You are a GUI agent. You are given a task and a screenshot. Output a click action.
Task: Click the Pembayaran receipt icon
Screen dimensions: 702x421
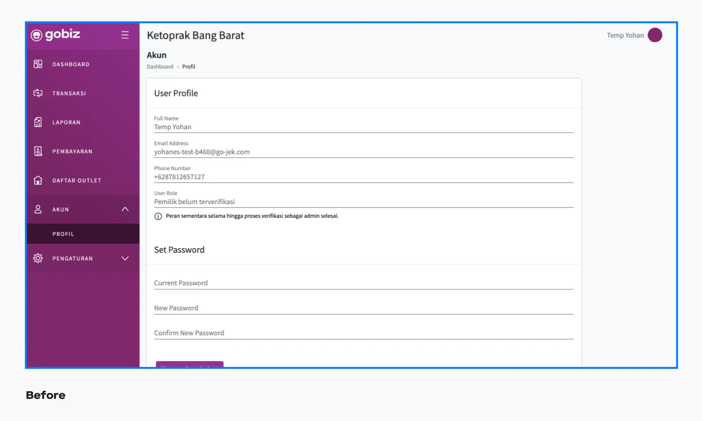click(38, 151)
